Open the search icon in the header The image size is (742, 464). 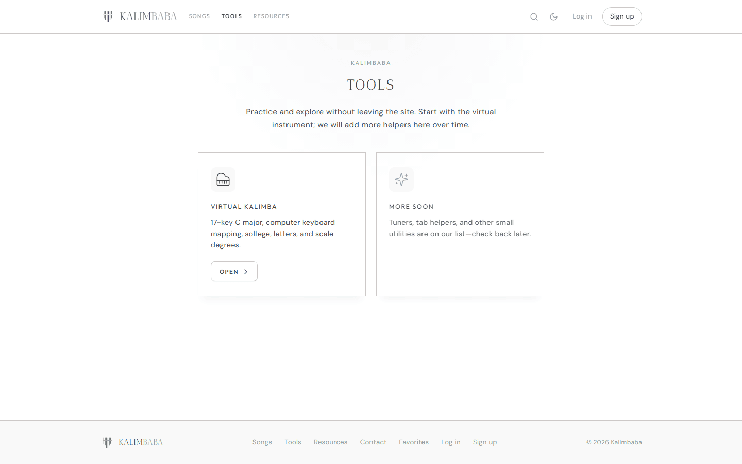click(534, 16)
